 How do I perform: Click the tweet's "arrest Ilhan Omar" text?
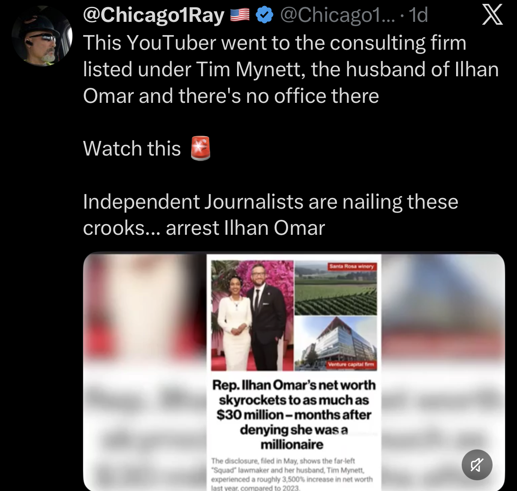[x=245, y=228]
